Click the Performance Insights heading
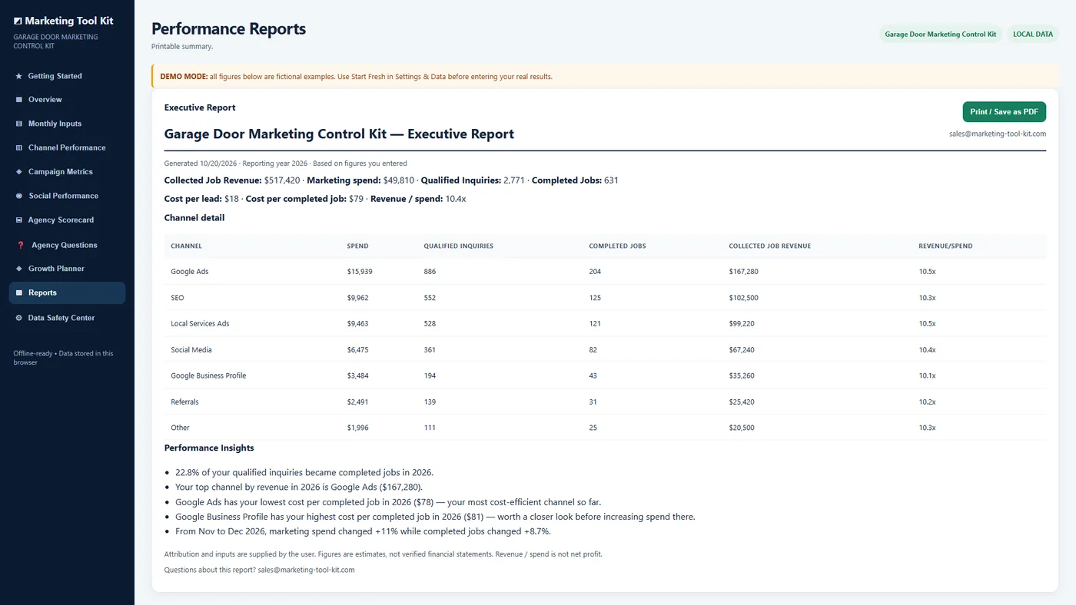The width and height of the screenshot is (1076, 605). [x=209, y=448]
